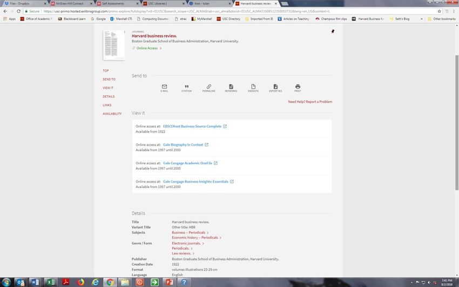
Task: Open Imported From IE bookmarks folder
Action: pos(259,19)
